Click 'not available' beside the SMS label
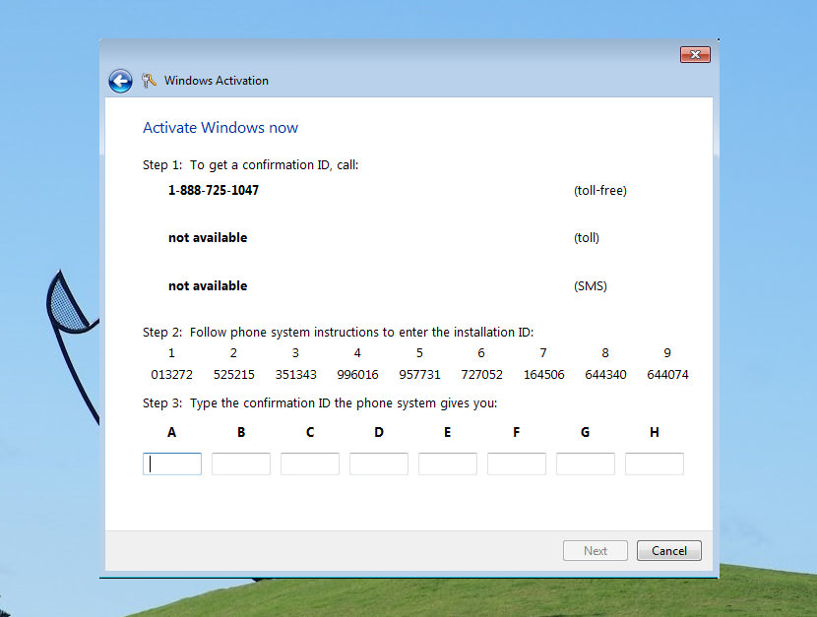The height and width of the screenshot is (617, 817). pyautogui.click(x=208, y=285)
